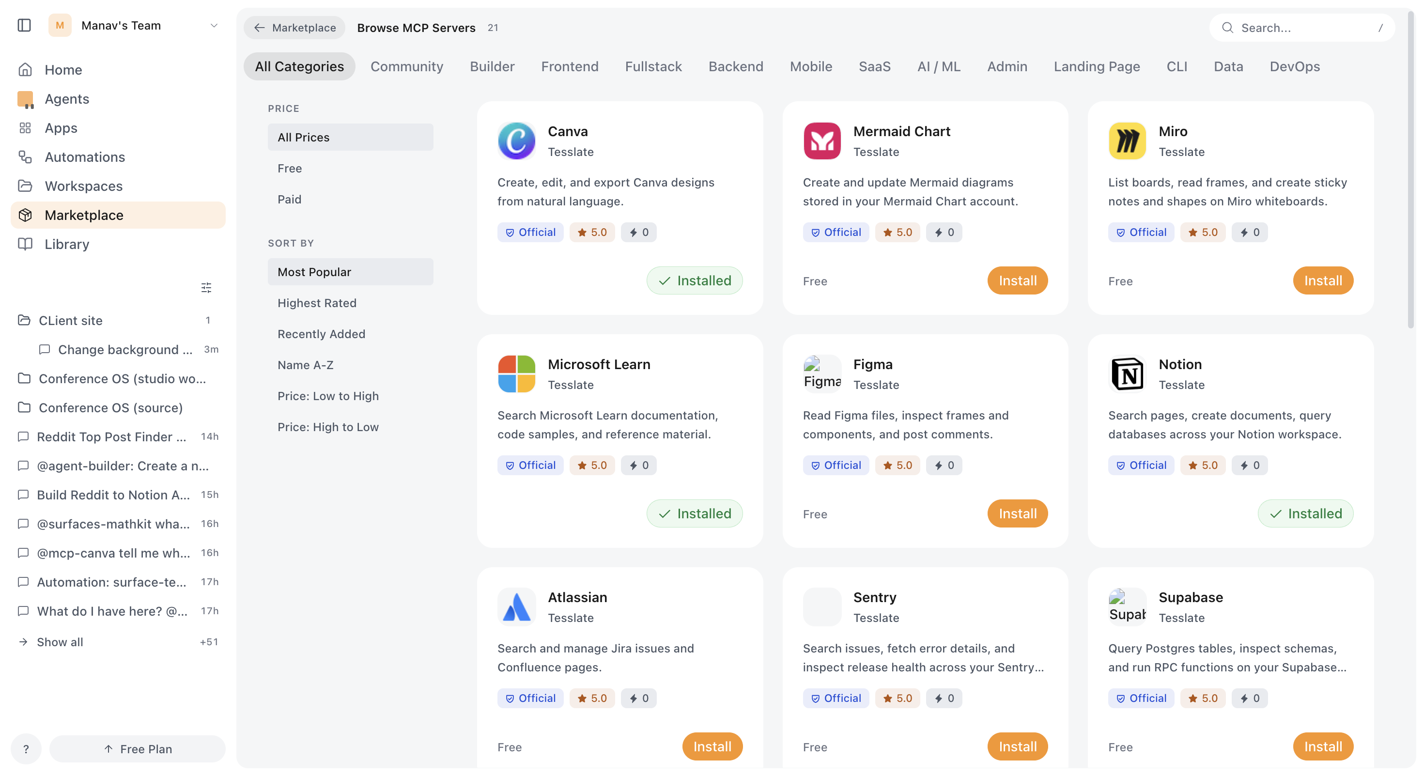Click the Official badge on Canva card

click(x=530, y=232)
